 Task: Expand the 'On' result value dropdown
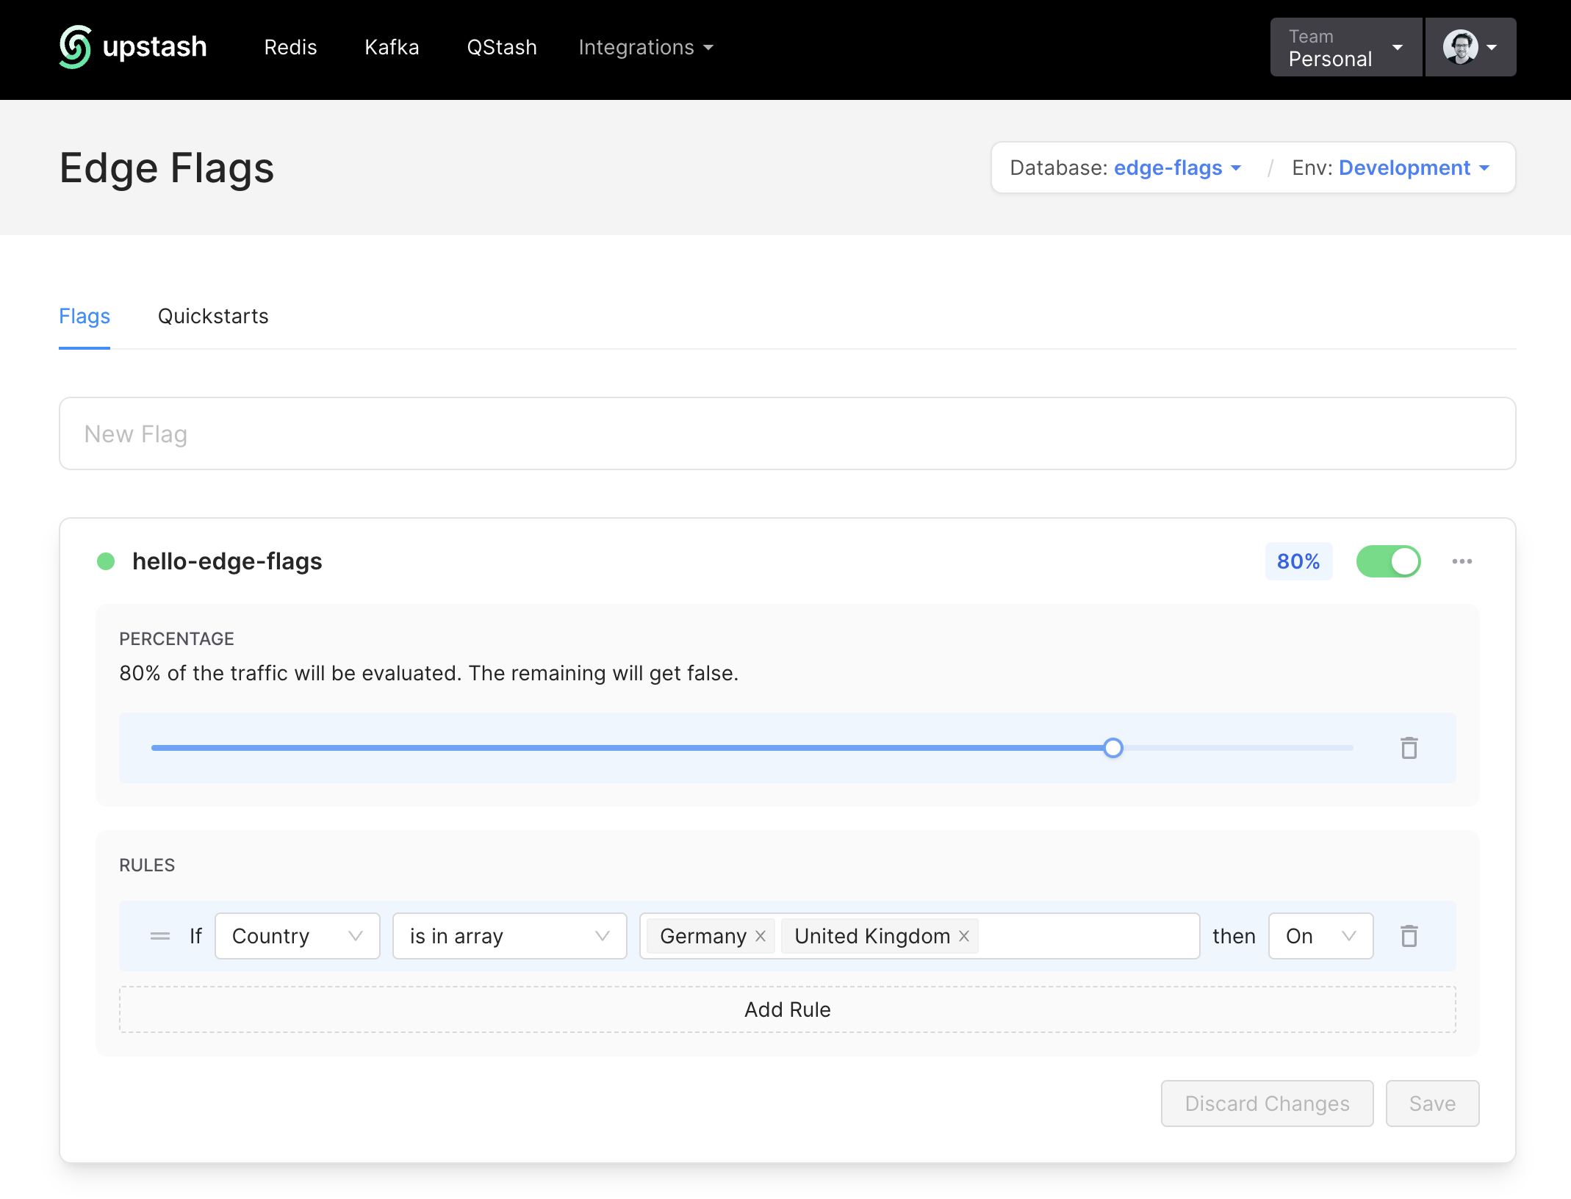(x=1320, y=936)
